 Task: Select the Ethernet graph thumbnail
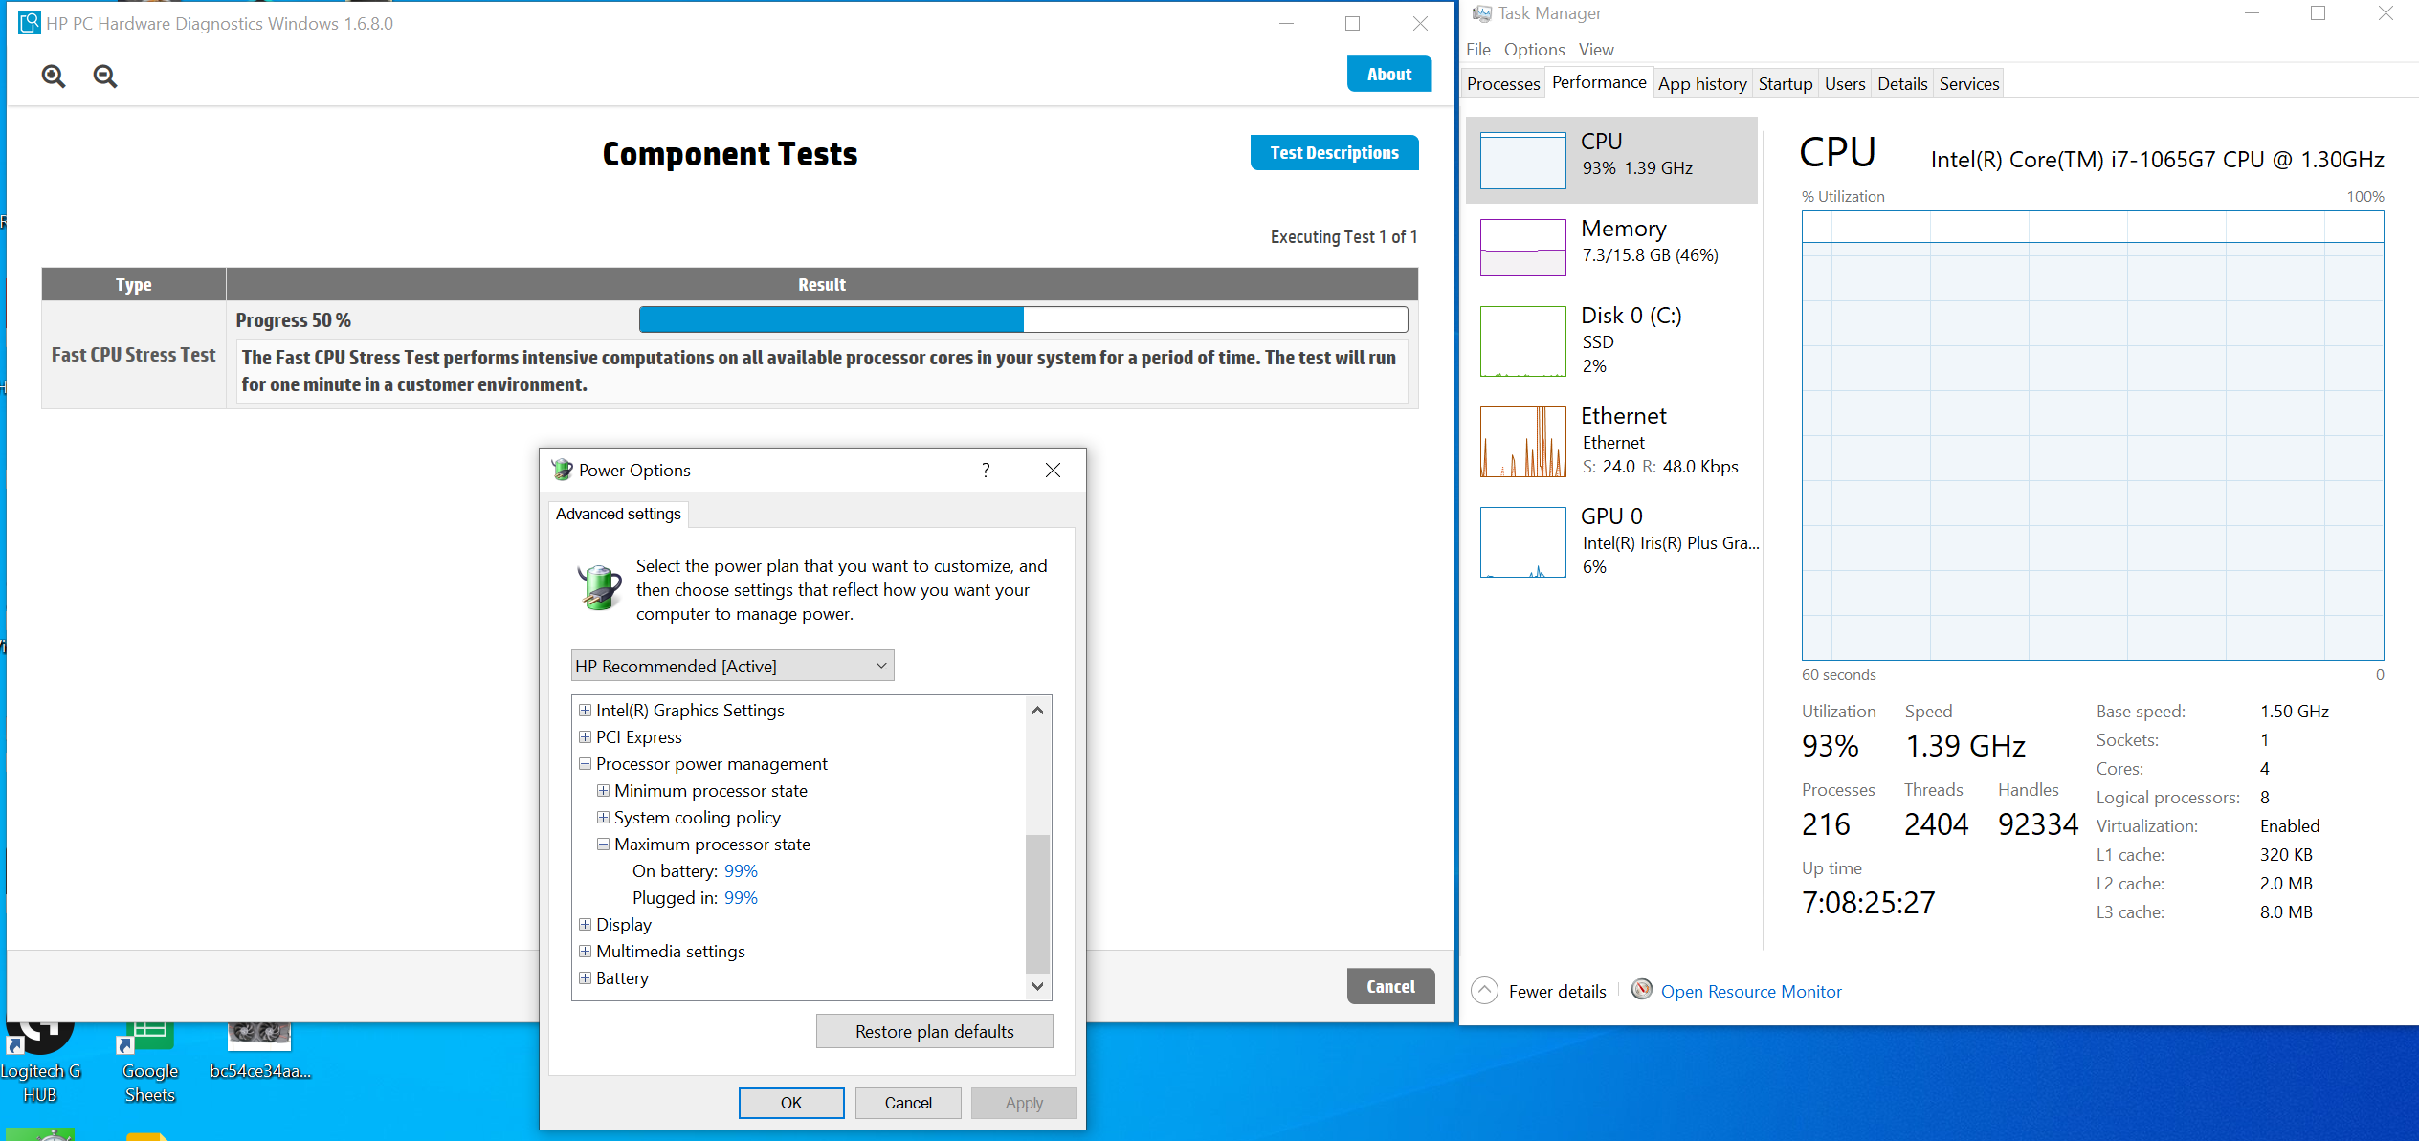[1522, 442]
